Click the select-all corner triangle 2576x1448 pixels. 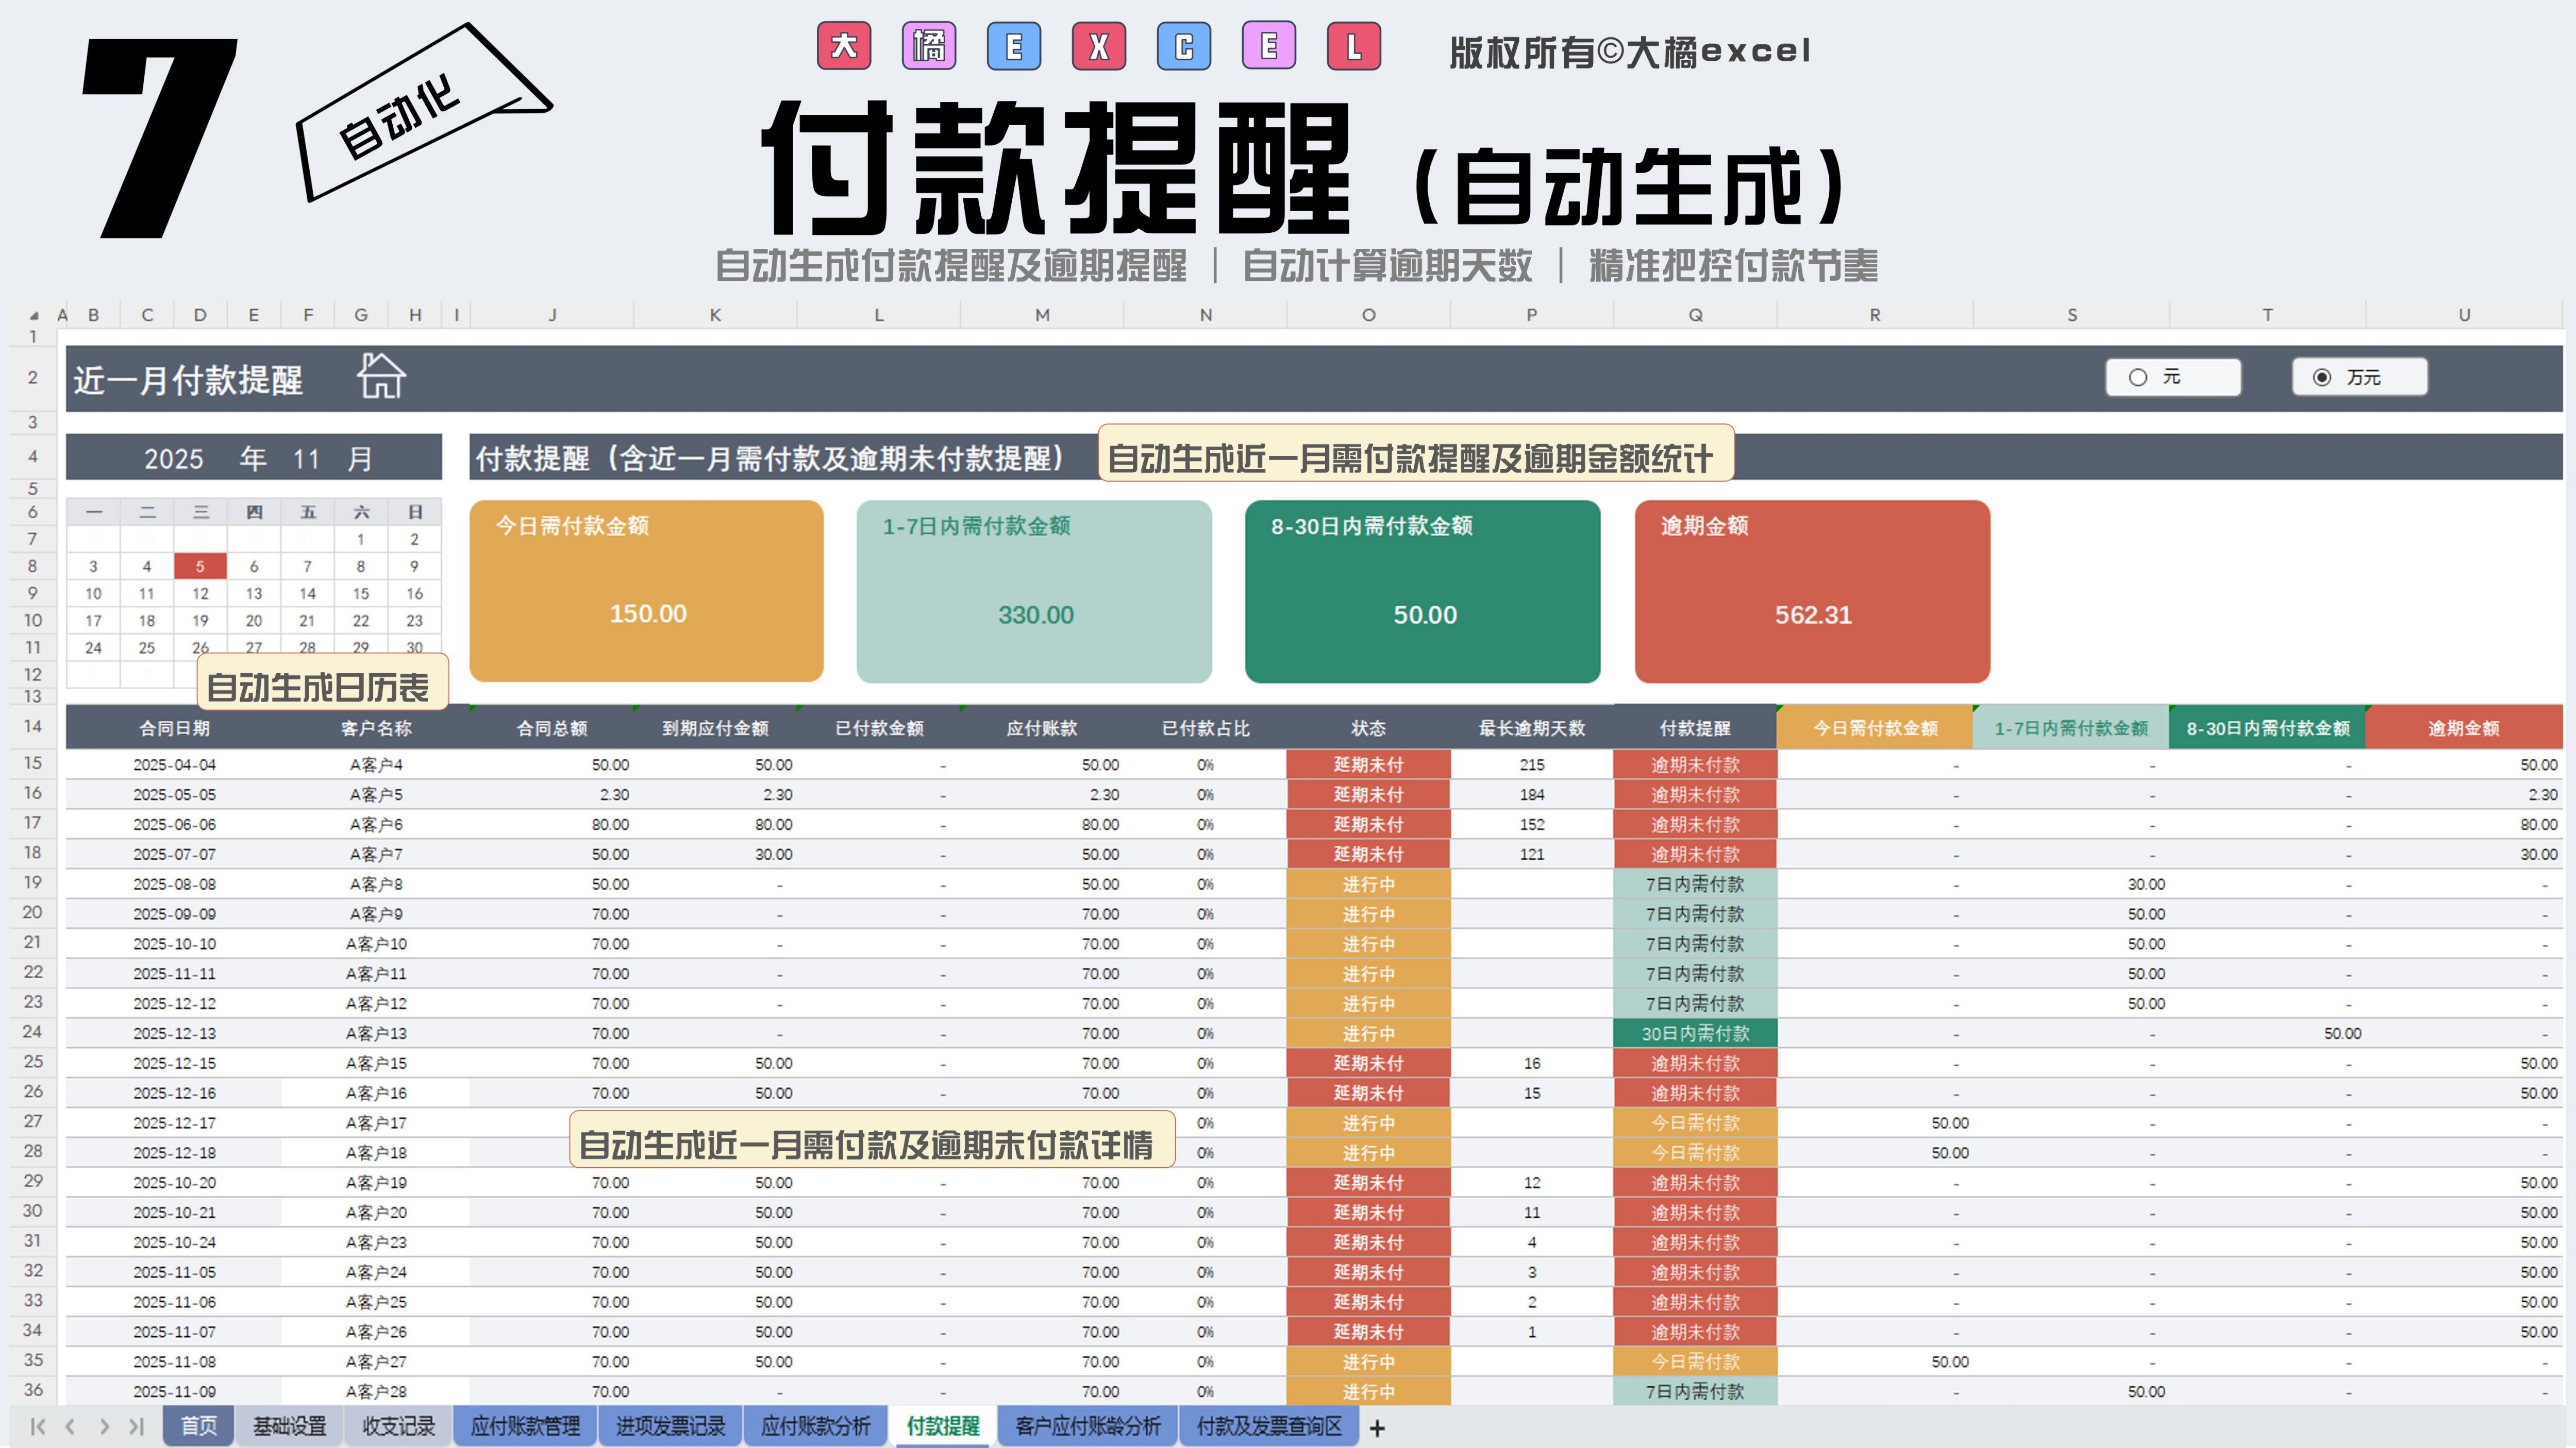point(33,316)
